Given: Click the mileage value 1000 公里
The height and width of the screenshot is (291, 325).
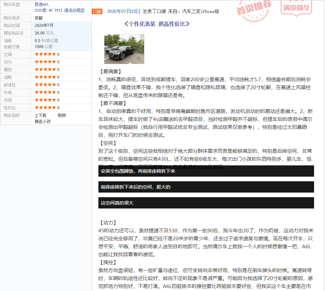Looking at the screenshot, I should tap(43, 47).
